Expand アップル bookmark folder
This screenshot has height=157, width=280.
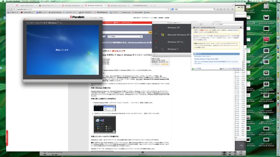click(x=114, y=13)
